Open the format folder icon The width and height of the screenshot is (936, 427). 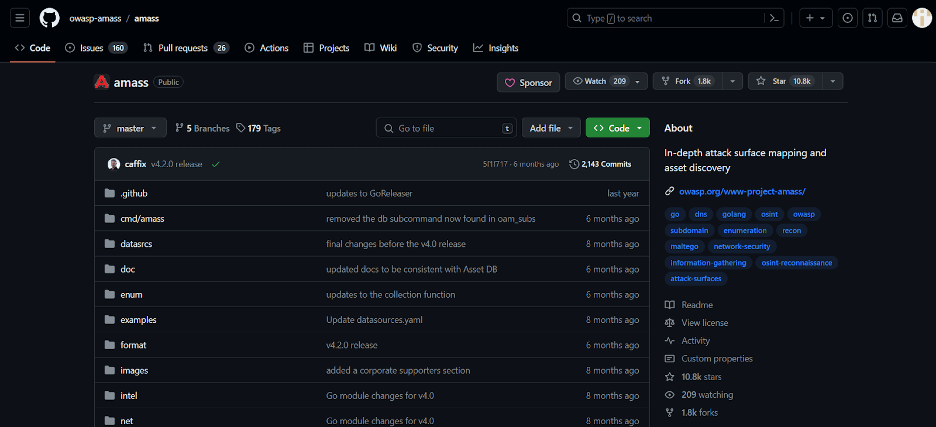pyautogui.click(x=109, y=345)
